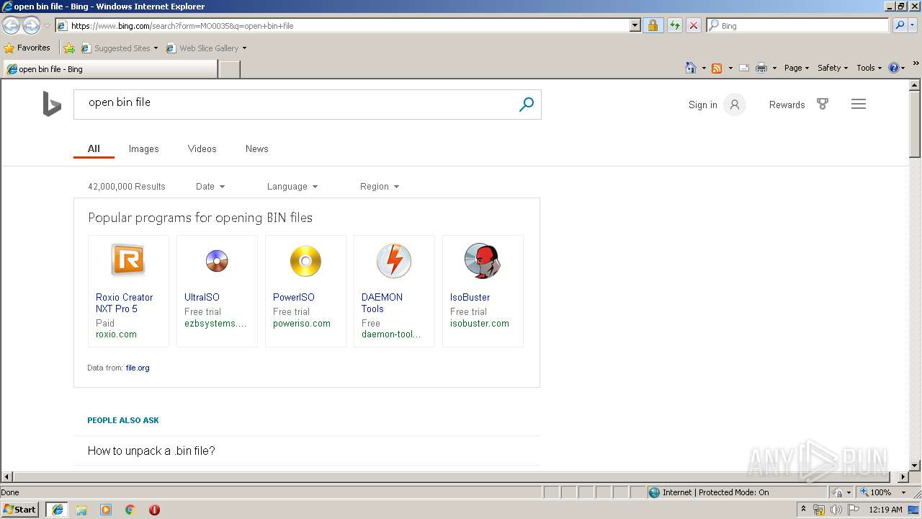Open the Page menu
Image resolution: width=922 pixels, height=519 pixels.
click(x=797, y=68)
